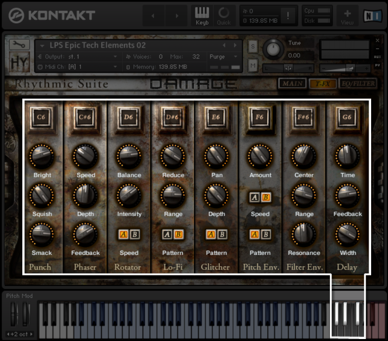Select Pitch Env. Pattern B
Image resolution: width=388 pixels, height=341 pixels.
(x=266, y=234)
